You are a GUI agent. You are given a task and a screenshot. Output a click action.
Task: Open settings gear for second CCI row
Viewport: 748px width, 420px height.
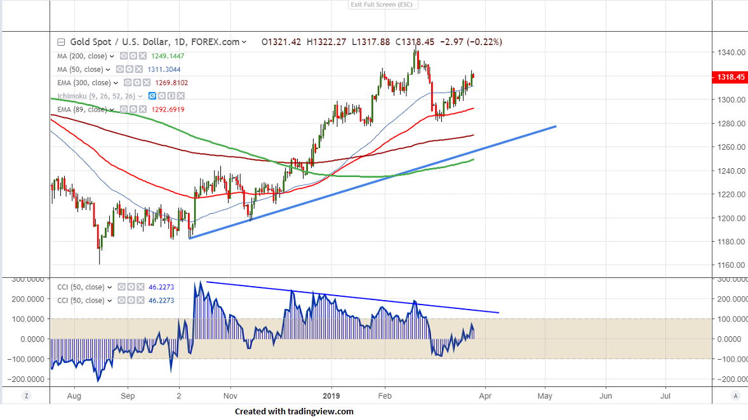[x=131, y=300]
